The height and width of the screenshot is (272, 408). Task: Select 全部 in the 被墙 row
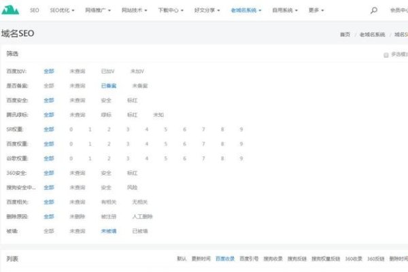(x=49, y=231)
